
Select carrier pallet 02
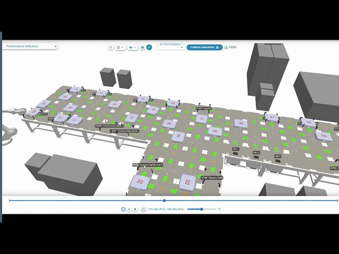point(140,182)
